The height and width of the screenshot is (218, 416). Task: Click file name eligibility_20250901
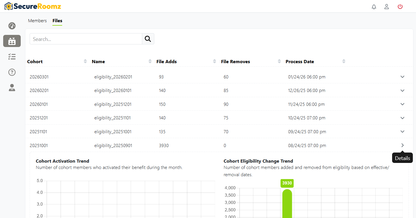click(x=113, y=146)
